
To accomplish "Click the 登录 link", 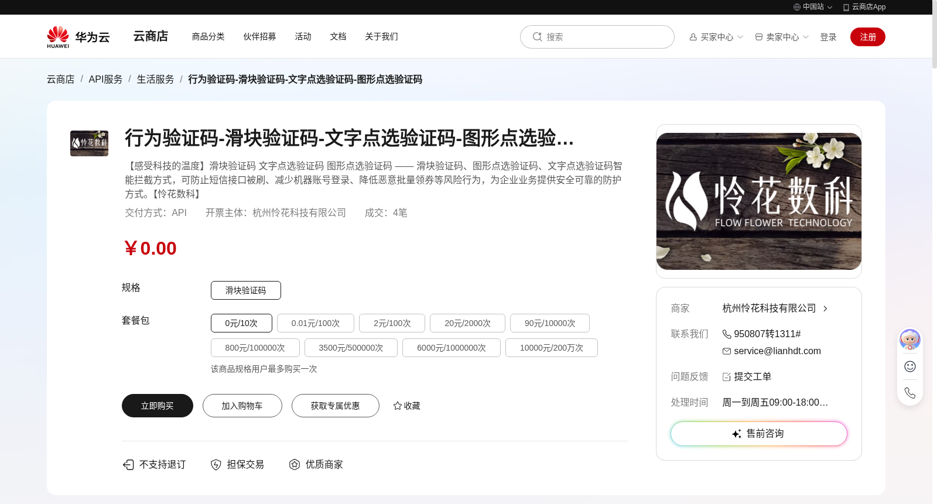I will point(828,37).
